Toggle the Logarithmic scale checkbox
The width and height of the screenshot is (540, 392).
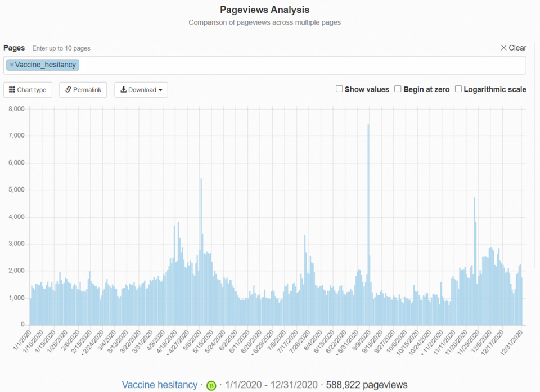[458, 89]
